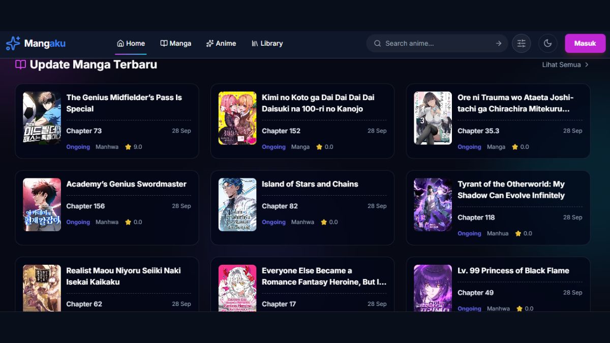Image resolution: width=610 pixels, height=343 pixels.
Task: Click Manga label on Kimi no Koto card
Action: tap(300, 147)
